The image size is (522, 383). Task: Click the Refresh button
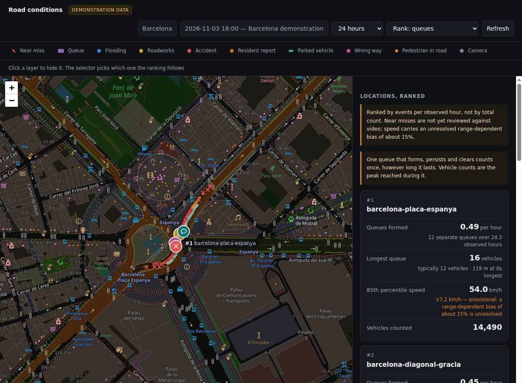(498, 29)
